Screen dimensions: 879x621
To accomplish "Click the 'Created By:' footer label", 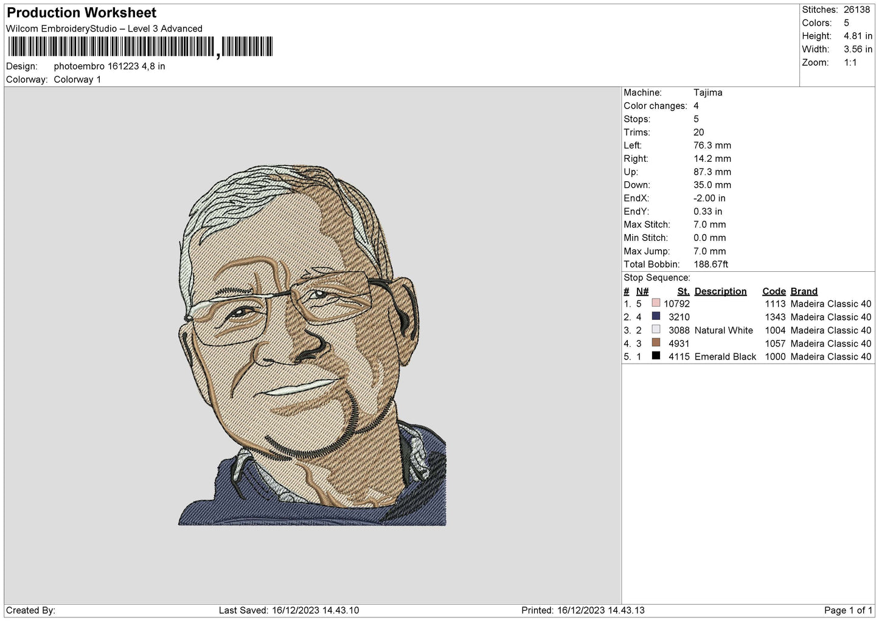I will [x=30, y=611].
